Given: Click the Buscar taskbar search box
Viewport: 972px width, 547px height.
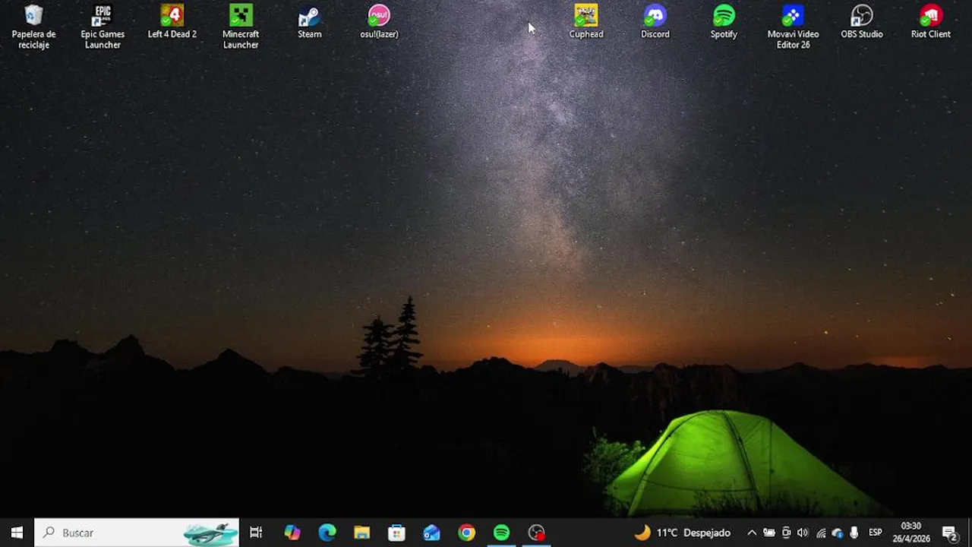Looking at the screenshot, I should click(x=137, y=533).
